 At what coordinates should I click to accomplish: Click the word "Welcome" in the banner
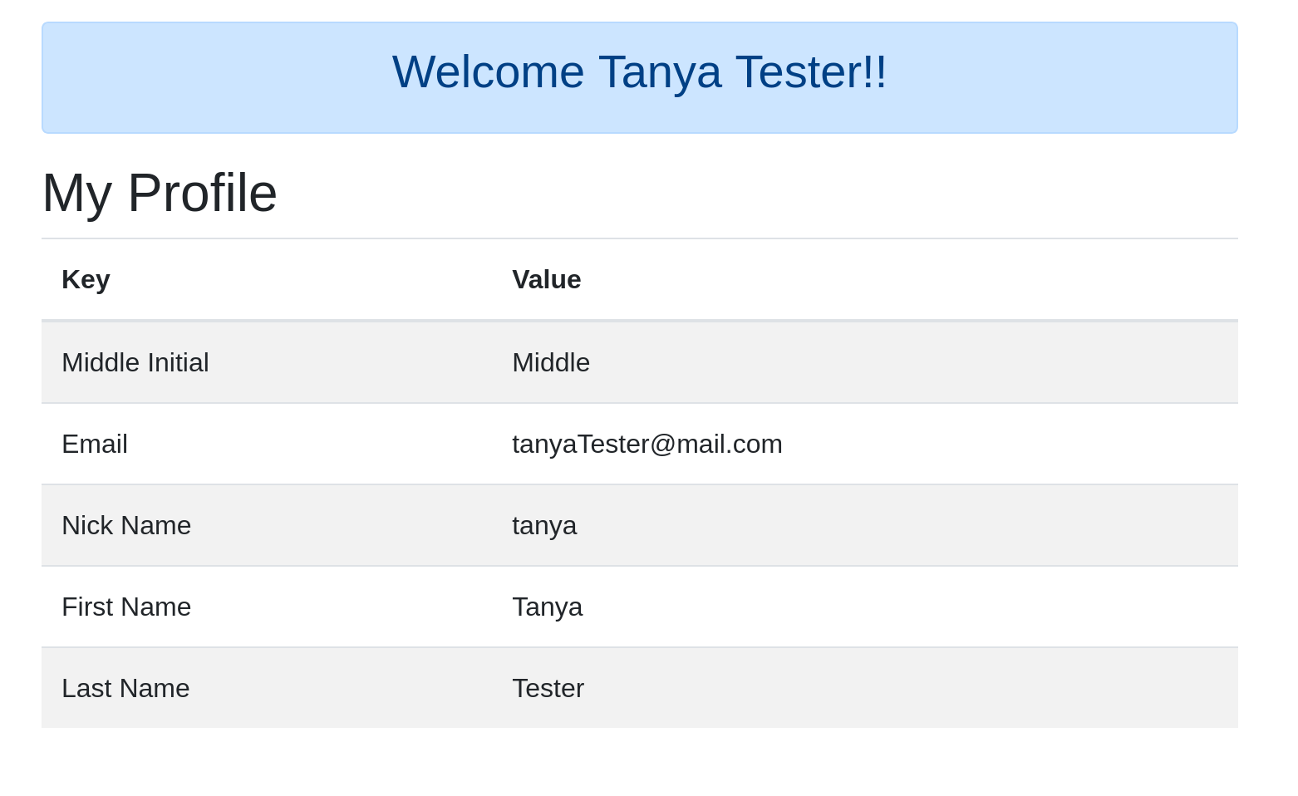pos(488,72)
